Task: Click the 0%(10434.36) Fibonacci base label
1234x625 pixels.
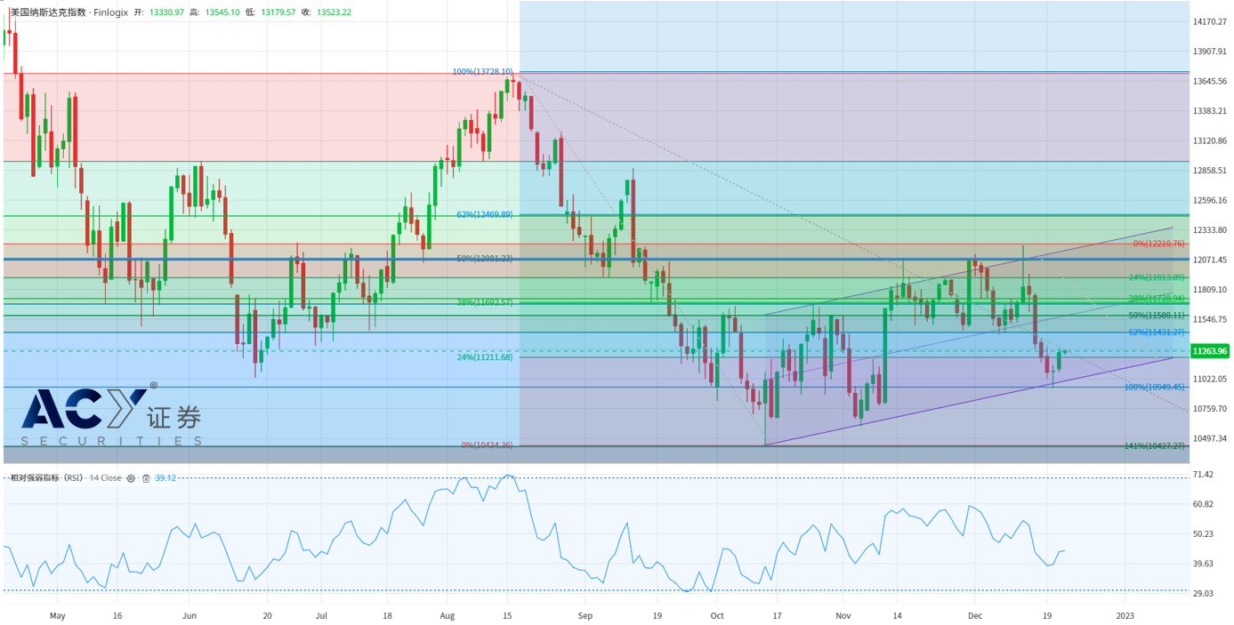Action: coord(486,445)
